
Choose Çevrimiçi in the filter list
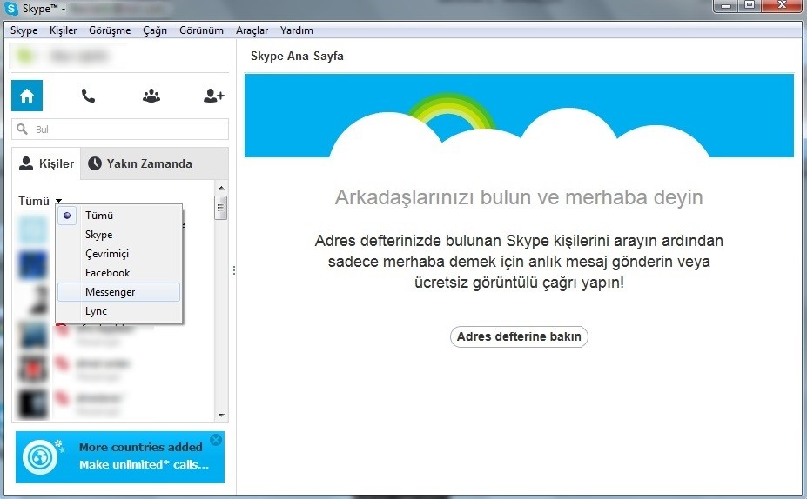click(x=118, y=253)
